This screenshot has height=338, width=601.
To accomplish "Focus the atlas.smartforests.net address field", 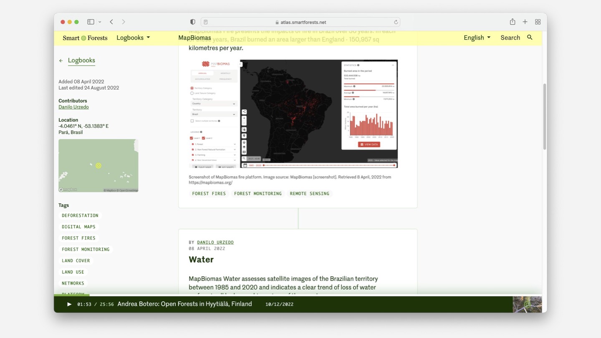I will 300,22.
